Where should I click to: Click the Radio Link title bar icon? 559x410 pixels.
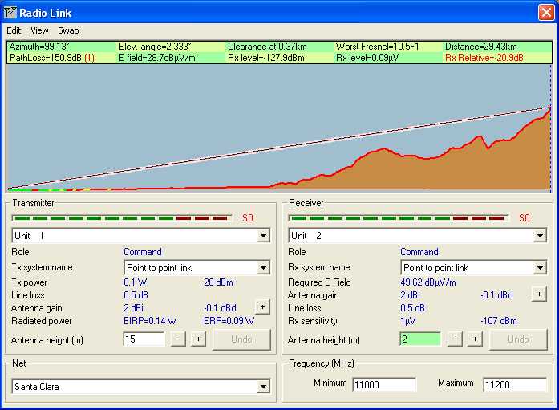(10, 11)
